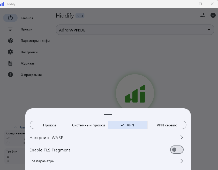Click the bottom sheet drag handle
Image resolution: width=218 pixels, height=170 pixels.
tap(108, 114)
